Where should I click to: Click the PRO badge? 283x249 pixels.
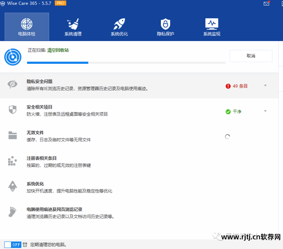(60, 3)
